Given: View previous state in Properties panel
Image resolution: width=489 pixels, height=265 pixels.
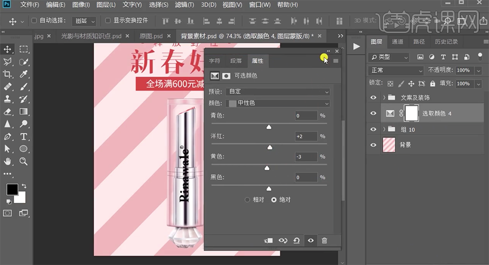Looking at the screenshot, I should tap(283, 240).
